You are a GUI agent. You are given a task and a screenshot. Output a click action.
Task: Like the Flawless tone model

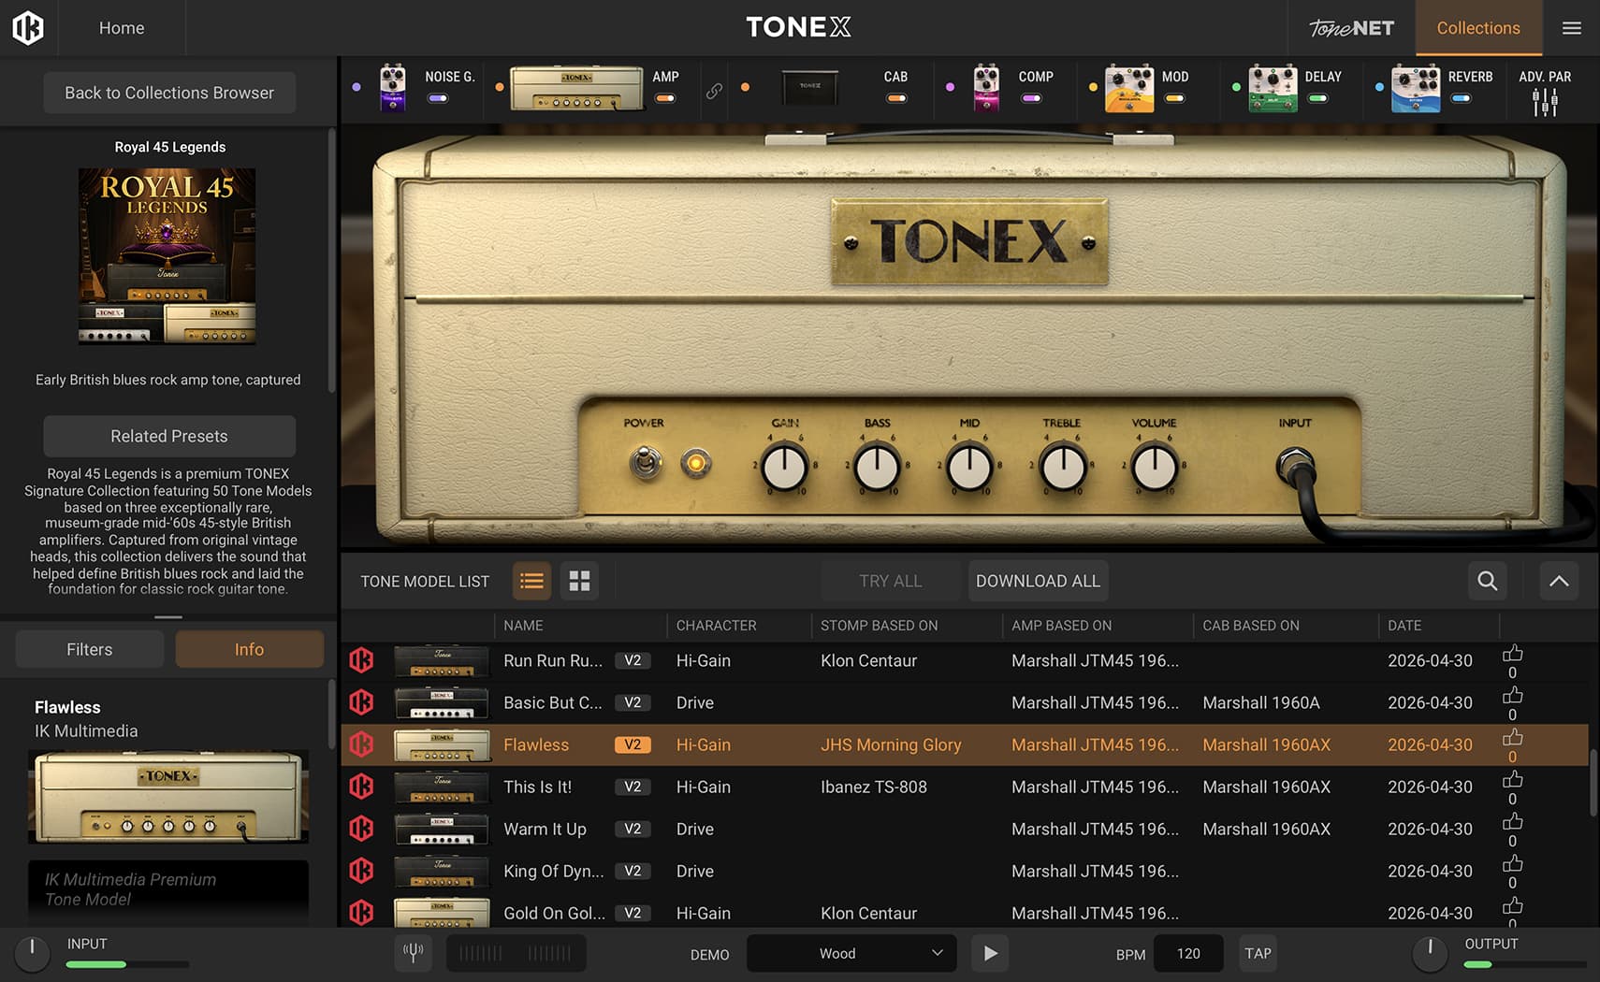click(1512, 738)
